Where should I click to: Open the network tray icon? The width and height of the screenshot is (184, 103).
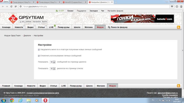click(x=166, y=100)
